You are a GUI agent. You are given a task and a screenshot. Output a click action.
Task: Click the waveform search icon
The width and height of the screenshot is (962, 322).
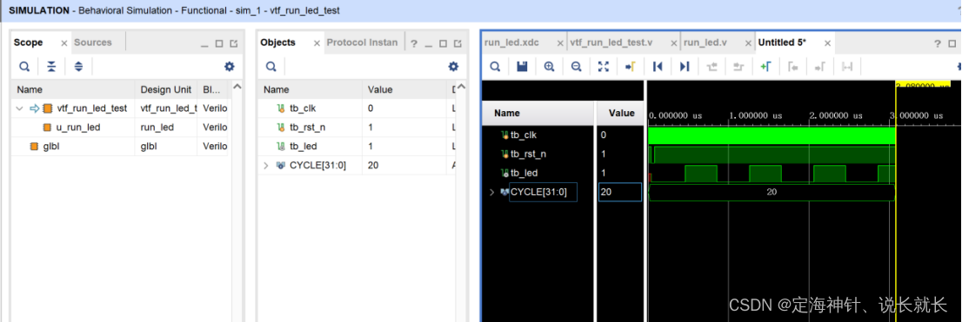(x=495, y=67)
